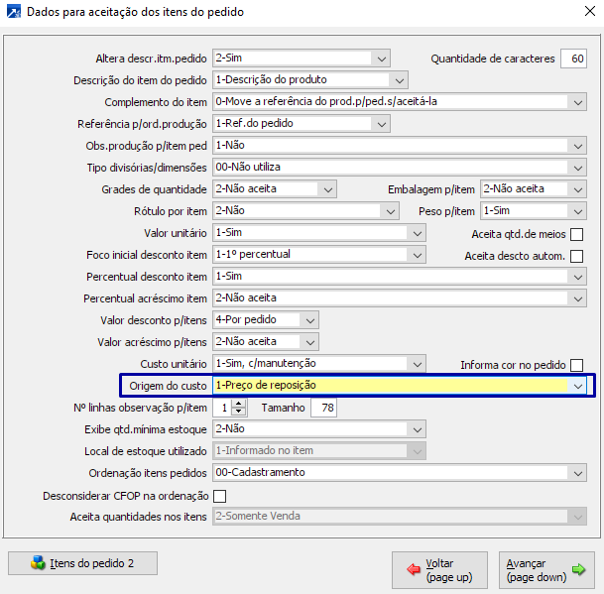
Task: Open Foco inicial desconto item dropdown
Action: click(x=417, y=255)
